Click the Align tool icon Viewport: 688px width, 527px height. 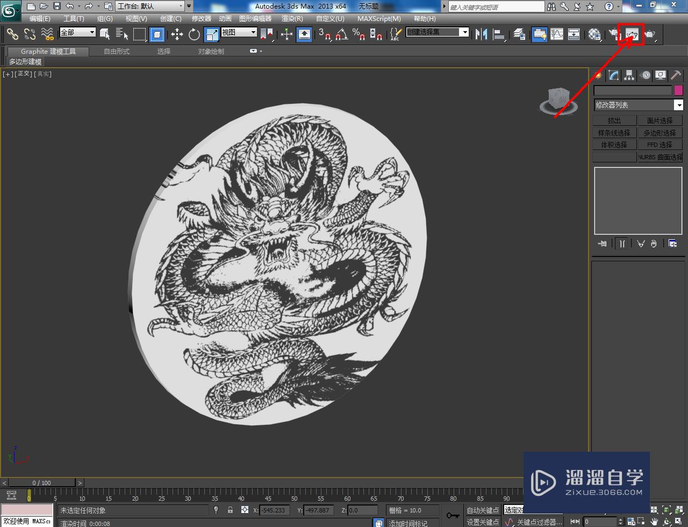point(499,34)
